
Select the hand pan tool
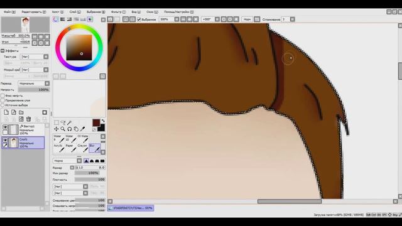[76, 129]
